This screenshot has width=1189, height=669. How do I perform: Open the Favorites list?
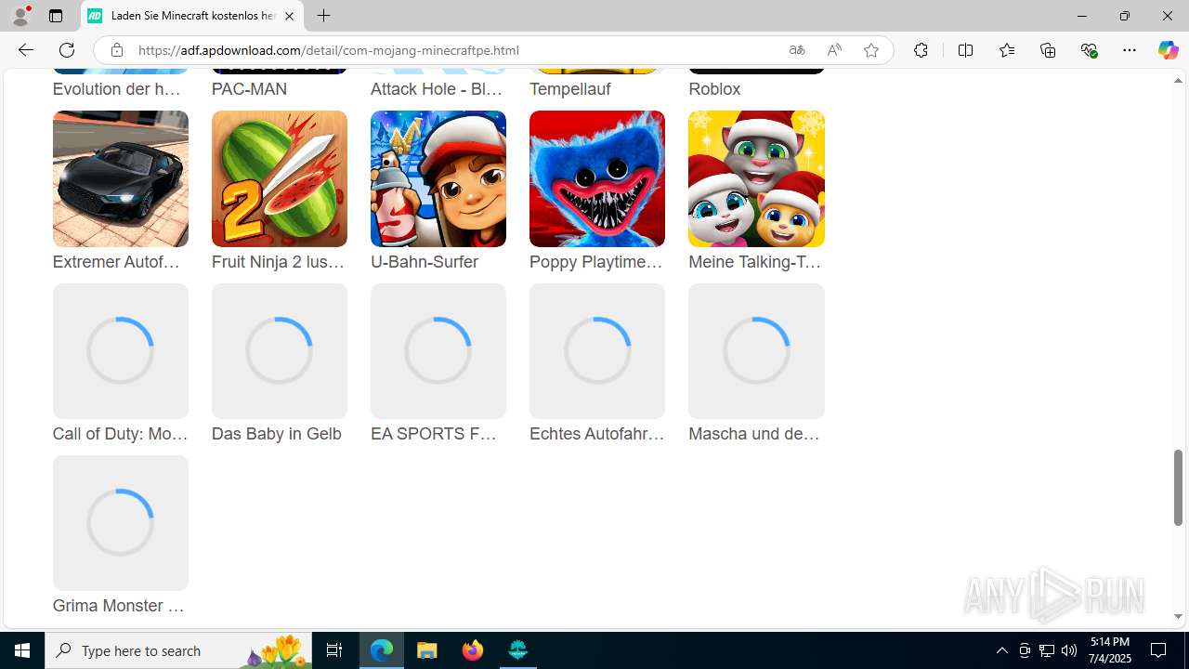click(1007, 50)
